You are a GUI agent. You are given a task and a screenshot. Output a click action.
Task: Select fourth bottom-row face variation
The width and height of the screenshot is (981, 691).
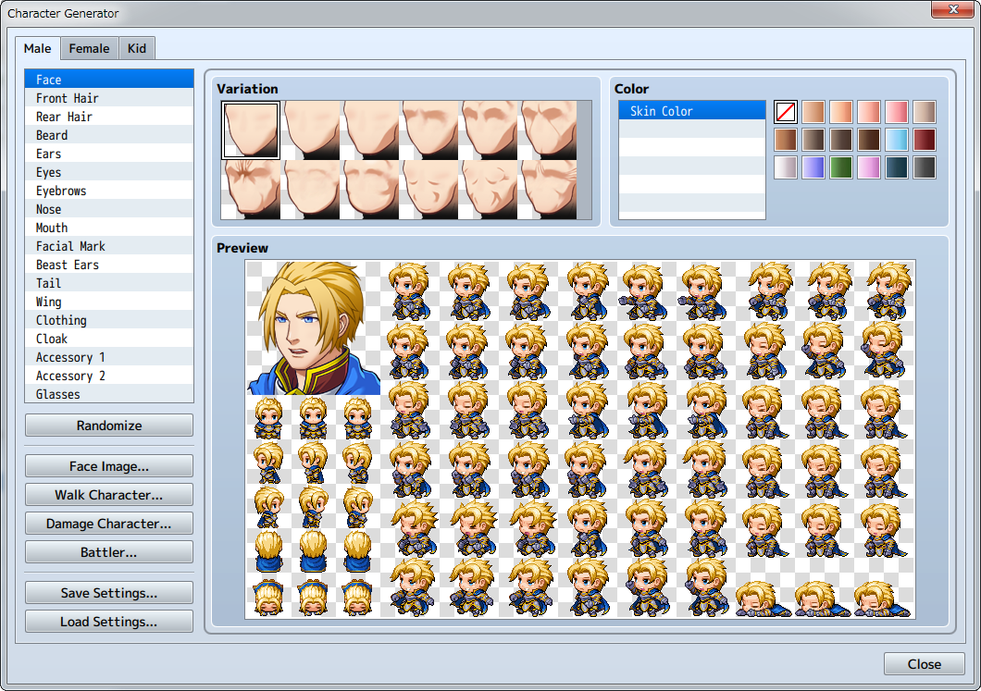(x=428, y=190)
